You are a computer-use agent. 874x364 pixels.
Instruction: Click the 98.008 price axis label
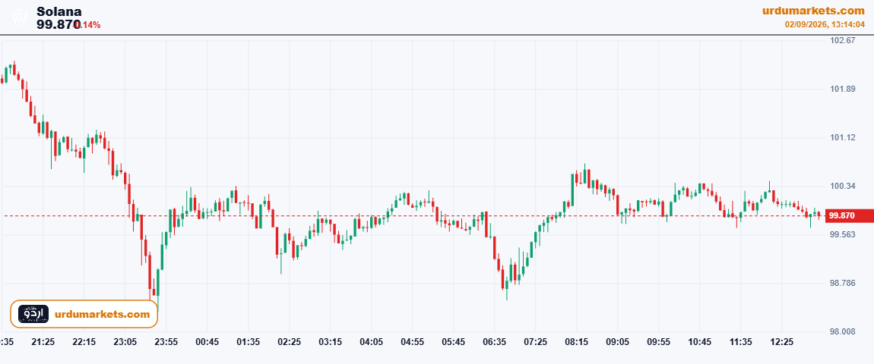pyautogui.click(x=843, y=331)
